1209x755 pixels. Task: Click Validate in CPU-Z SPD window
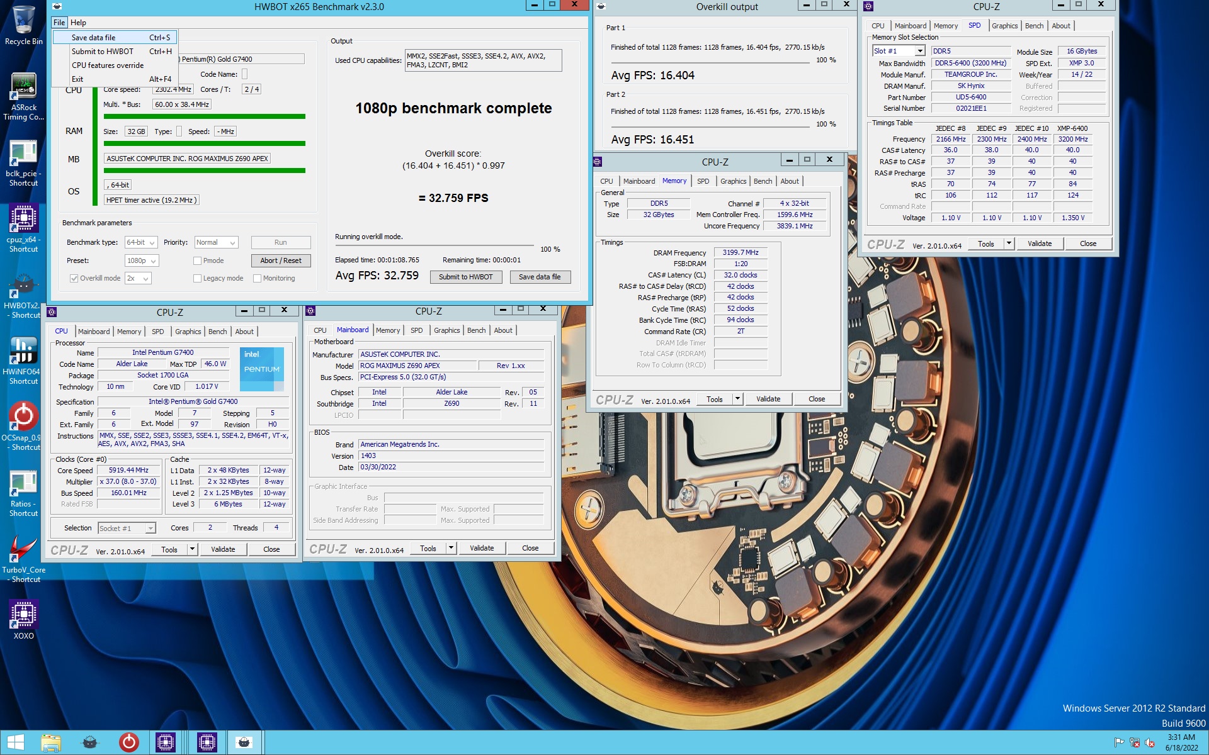click(1040, 243)
